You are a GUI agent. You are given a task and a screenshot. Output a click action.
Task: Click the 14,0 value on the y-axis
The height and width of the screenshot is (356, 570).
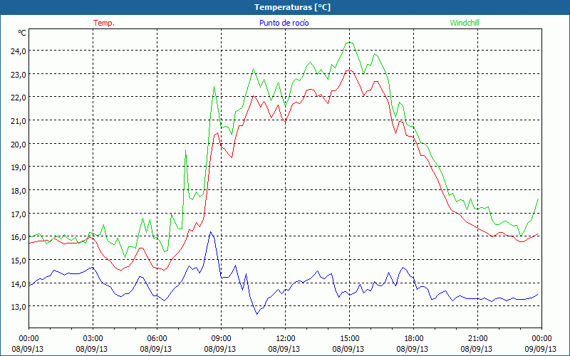point(19,283)
